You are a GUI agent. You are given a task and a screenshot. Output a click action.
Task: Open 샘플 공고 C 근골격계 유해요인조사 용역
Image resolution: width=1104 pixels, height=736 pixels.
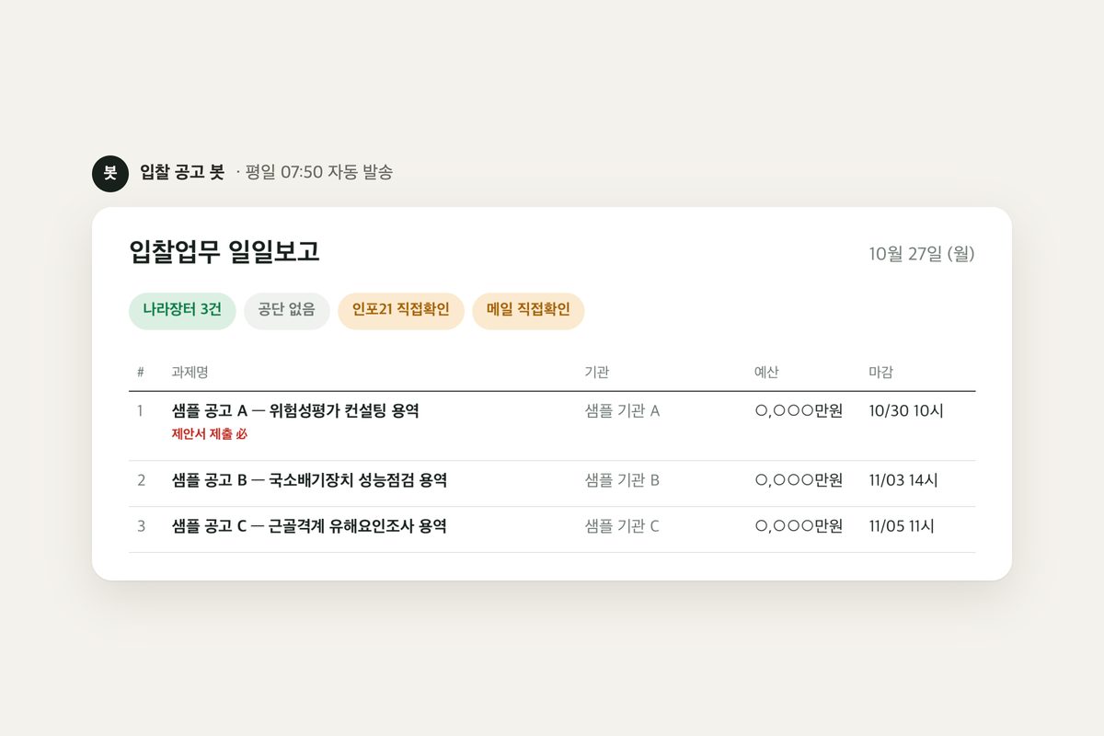(309, 526)
